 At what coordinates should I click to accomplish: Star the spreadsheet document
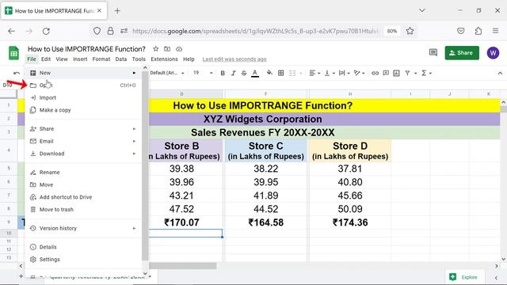tap(155, 49)
